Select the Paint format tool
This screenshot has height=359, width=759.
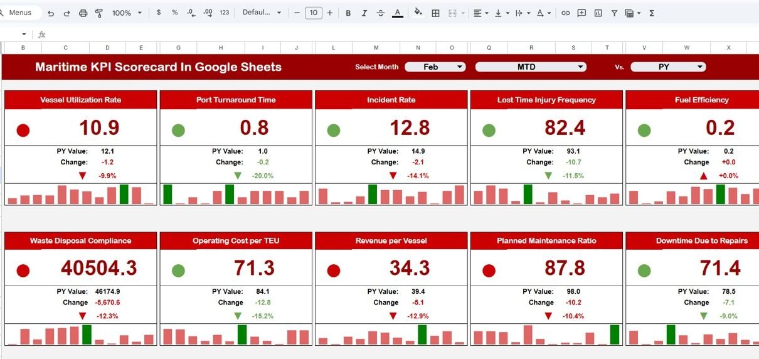coord(98,13)
